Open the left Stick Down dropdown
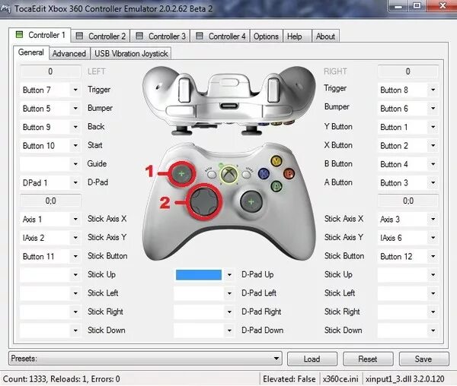 point(50,331)
